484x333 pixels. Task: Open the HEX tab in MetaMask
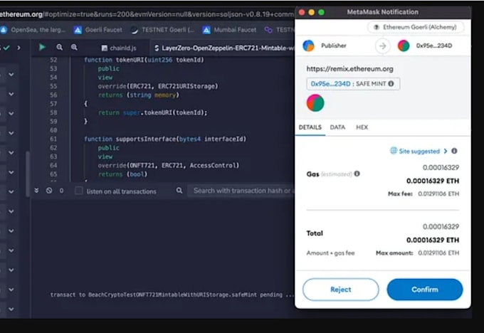click(x=362, y=127)
